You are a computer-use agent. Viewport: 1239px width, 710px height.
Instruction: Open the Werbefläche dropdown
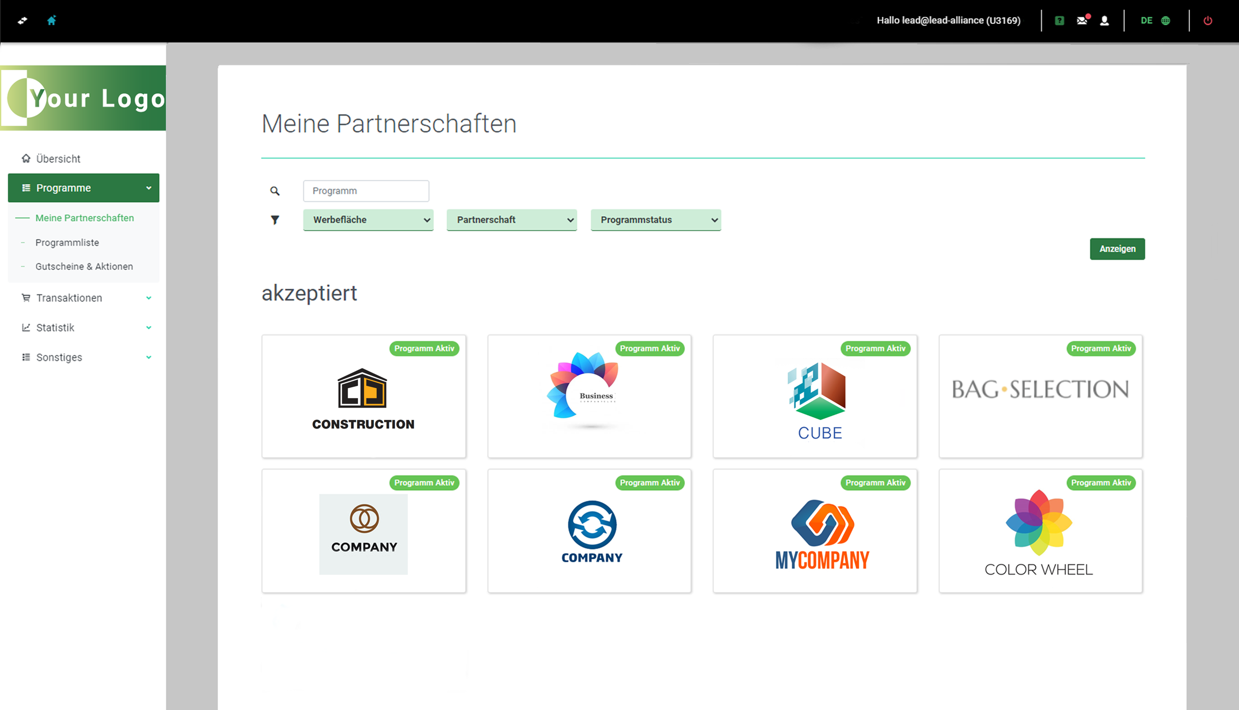click(368, 220)
